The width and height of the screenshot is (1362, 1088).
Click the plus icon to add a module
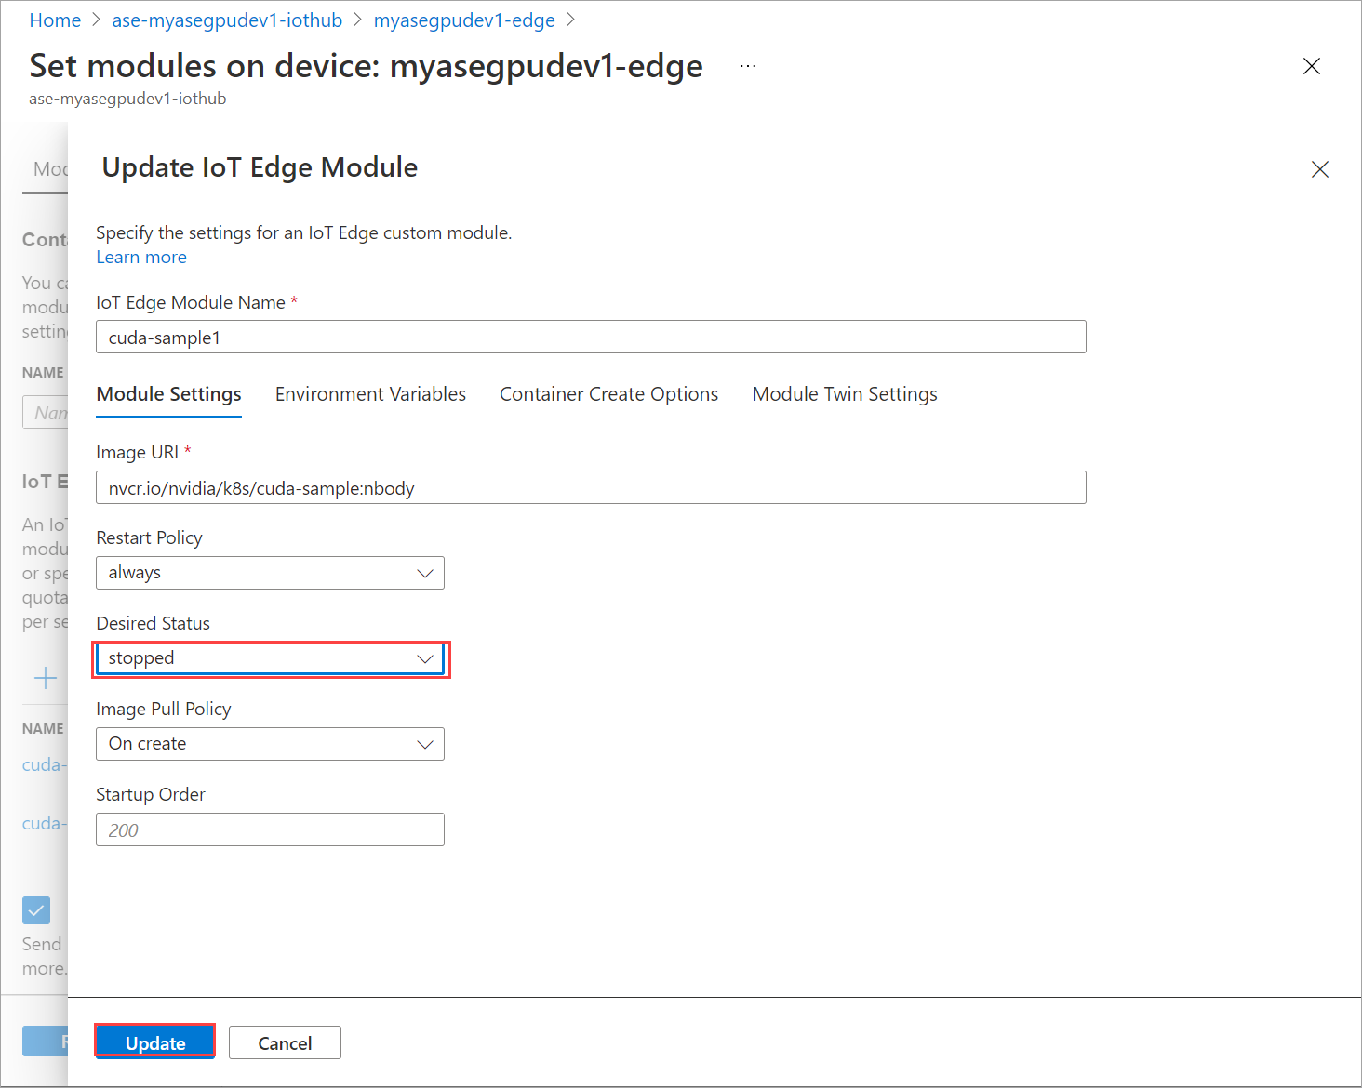coord(45,678)
